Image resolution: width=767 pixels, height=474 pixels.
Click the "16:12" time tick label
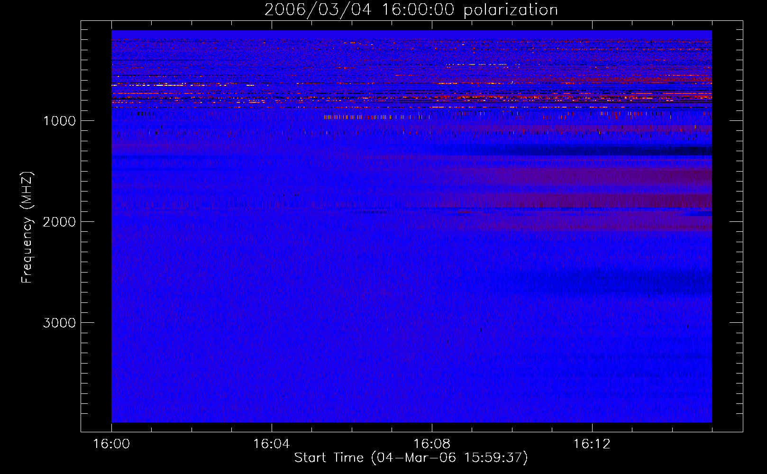[592, 444]
